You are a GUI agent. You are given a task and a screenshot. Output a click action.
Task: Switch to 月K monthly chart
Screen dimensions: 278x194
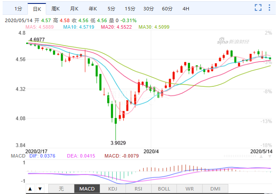click(75, 9)
